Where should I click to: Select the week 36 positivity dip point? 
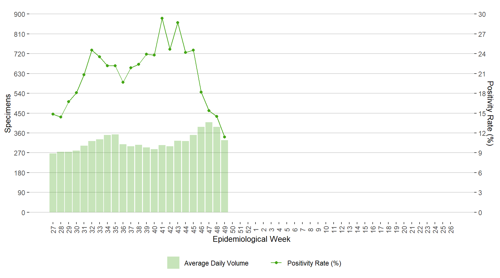(123, 82)
